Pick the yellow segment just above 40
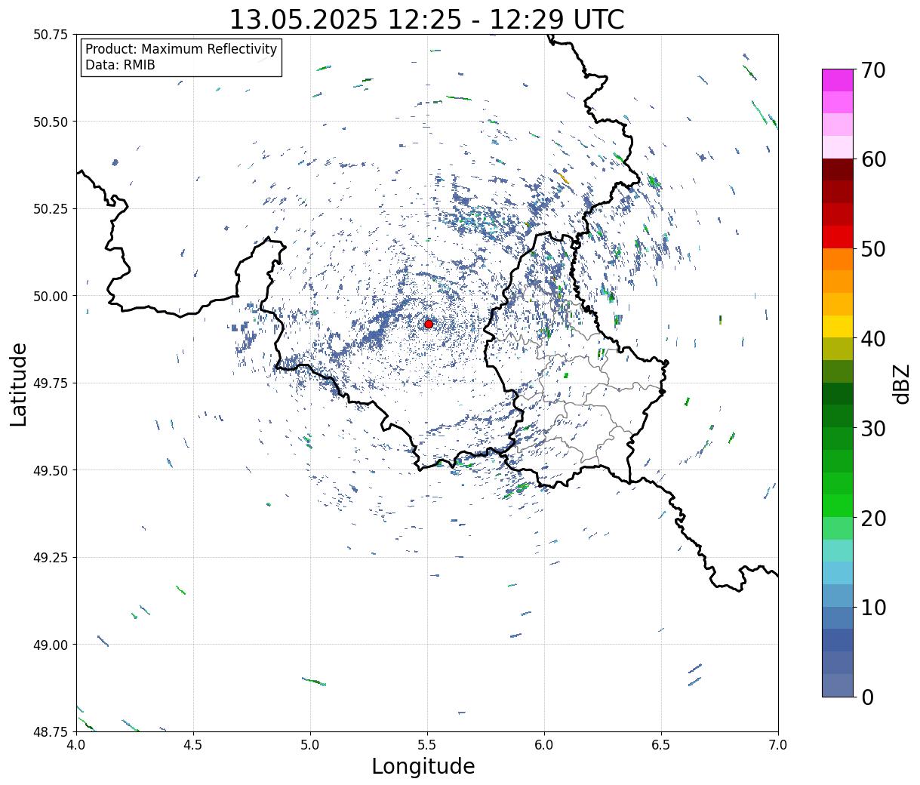Viewport: 920px width, 785px height. 837,326
